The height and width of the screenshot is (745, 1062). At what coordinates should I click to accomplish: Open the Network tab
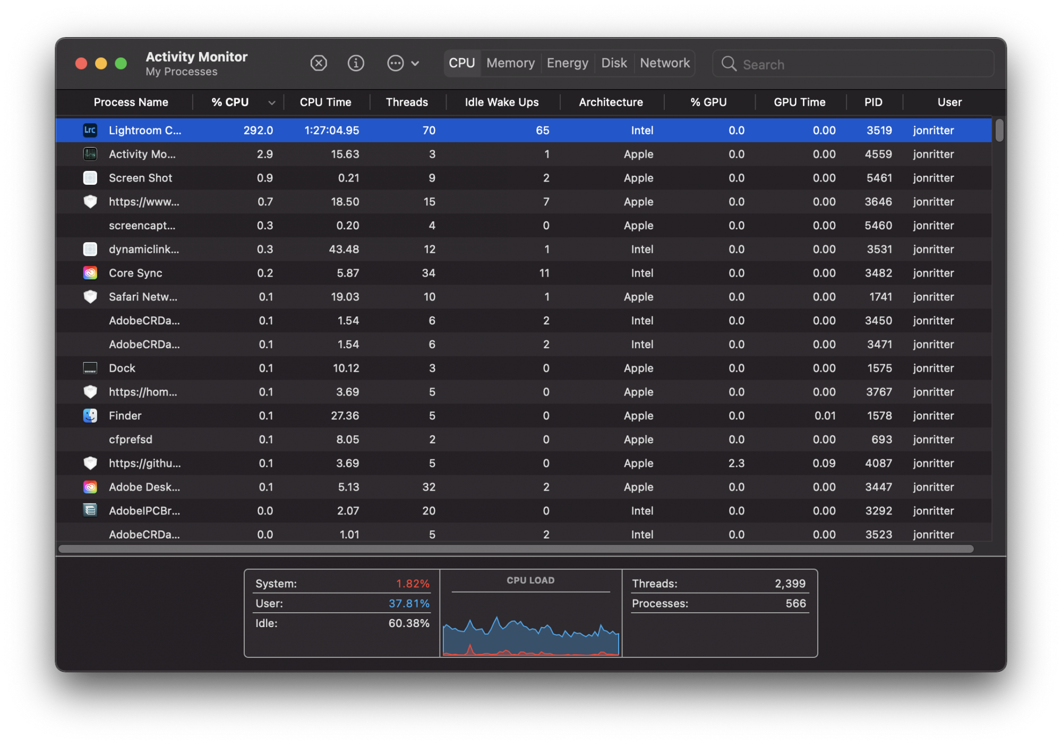pos(664,63)
